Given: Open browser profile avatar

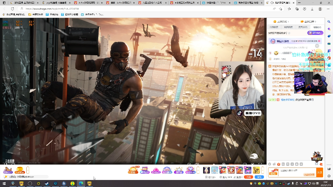Looking at the screenshot, I should coord(320,9).
